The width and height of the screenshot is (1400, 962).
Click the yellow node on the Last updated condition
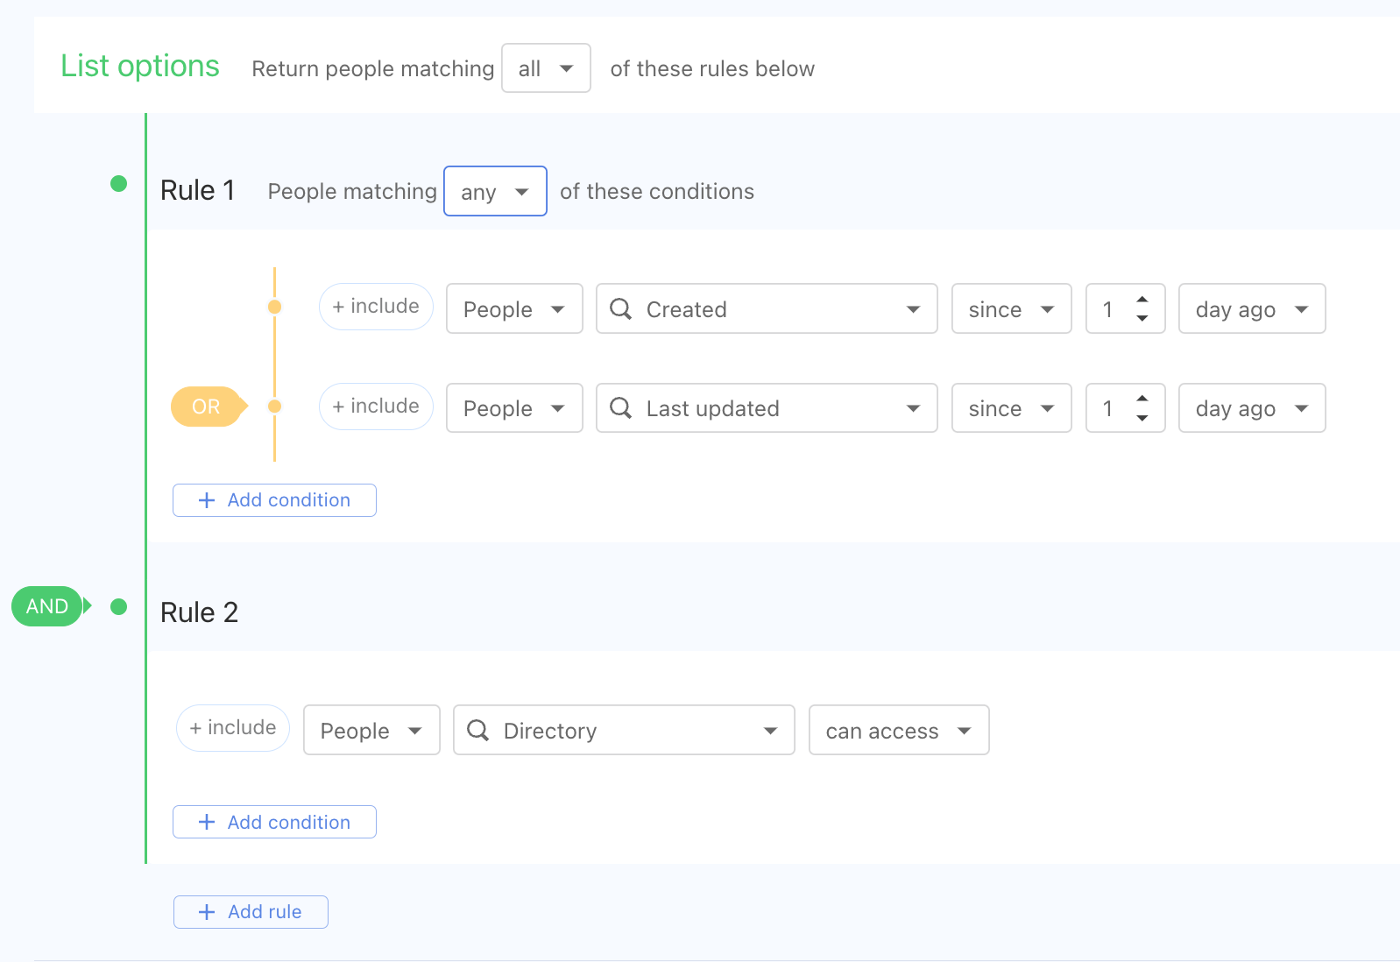[x=274, y=407]
